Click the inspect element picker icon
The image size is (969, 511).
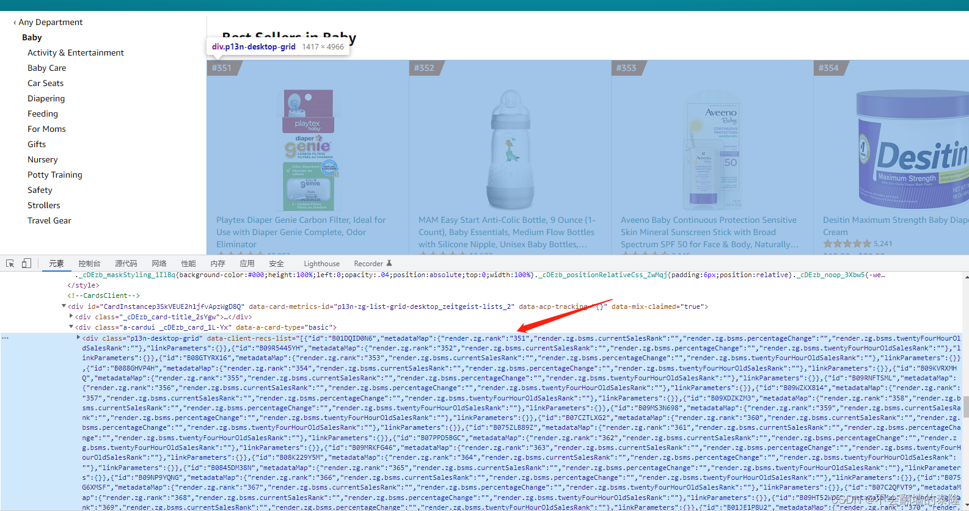[10, 263]
